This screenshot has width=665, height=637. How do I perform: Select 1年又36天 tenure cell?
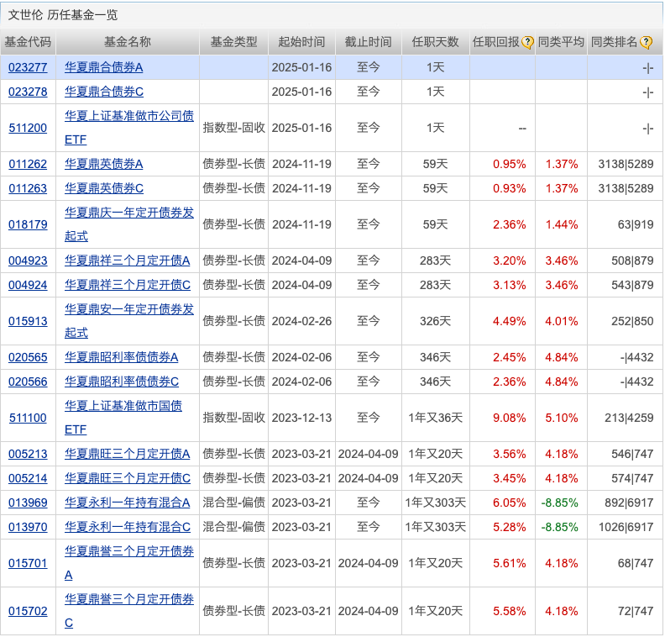coord(436,418)
